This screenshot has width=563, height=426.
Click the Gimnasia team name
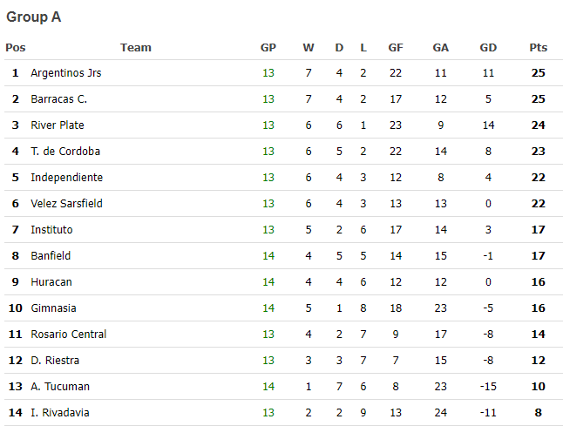[x=53, y=308]
